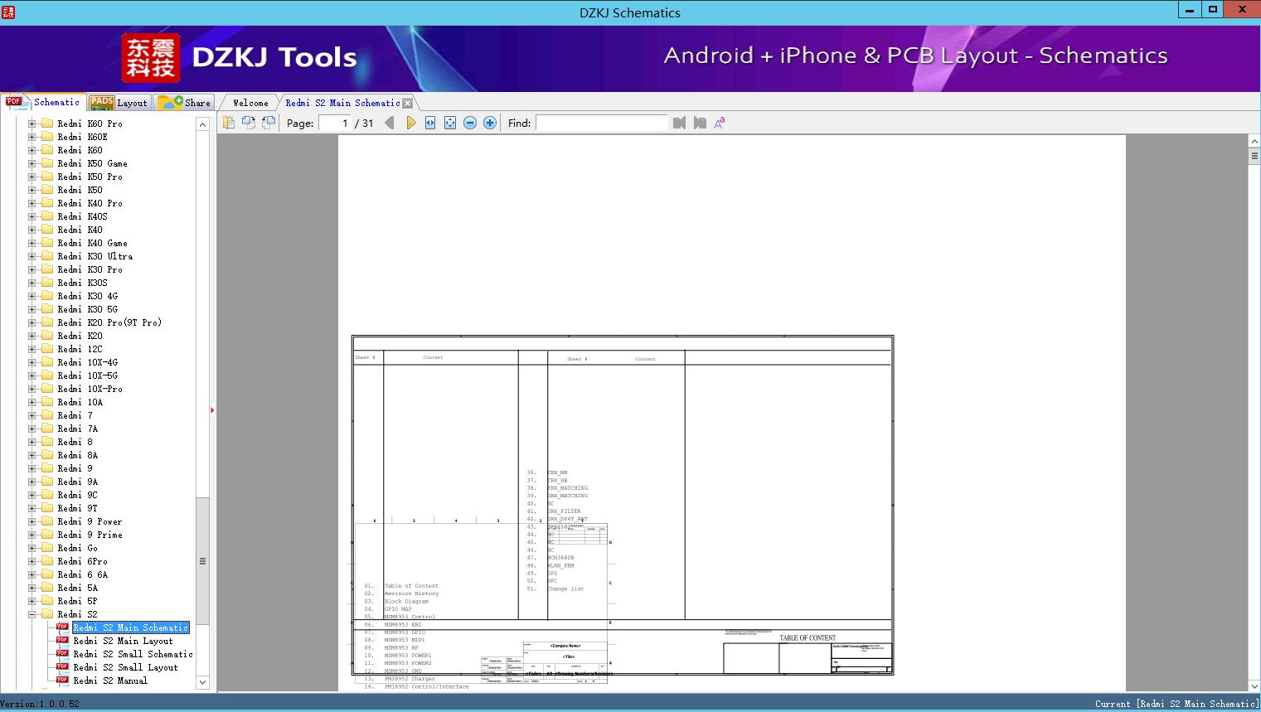Switch to the Share tab
The height and width of the screenshot is (712, 1261).
(185, 103)
